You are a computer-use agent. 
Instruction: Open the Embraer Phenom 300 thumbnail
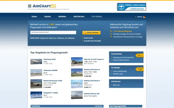coord(77,95)
